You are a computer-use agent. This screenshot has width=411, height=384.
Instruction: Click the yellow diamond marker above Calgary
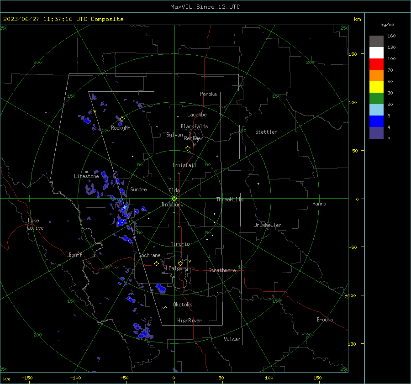(x=180, y=263)
